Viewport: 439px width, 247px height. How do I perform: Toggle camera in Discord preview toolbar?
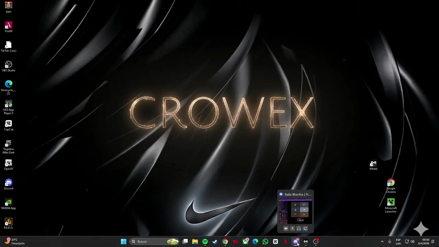click(x=286, y=228)
